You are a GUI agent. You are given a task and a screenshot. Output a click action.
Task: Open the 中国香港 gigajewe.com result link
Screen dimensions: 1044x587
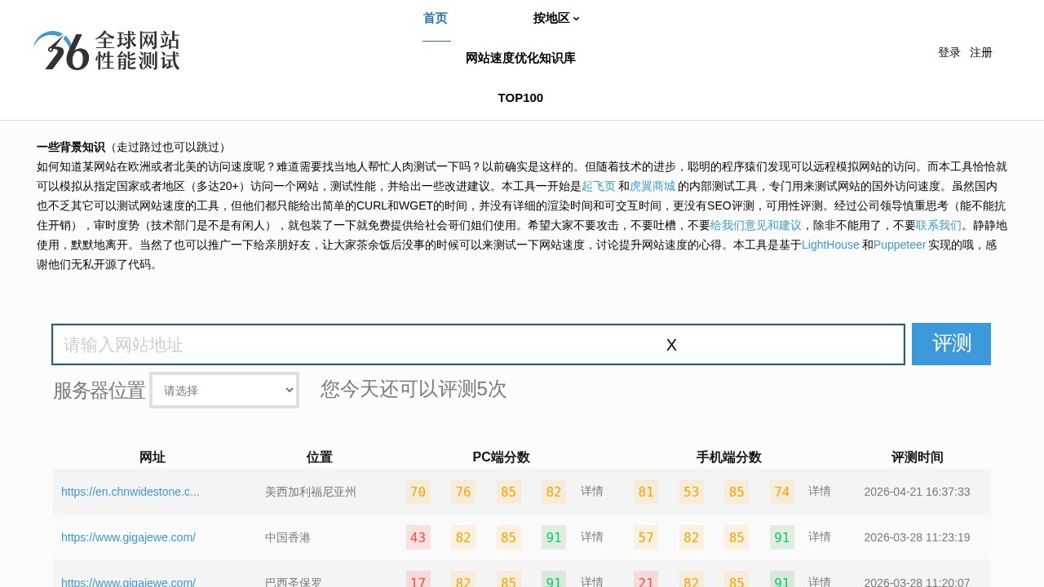tap(128, 537)
